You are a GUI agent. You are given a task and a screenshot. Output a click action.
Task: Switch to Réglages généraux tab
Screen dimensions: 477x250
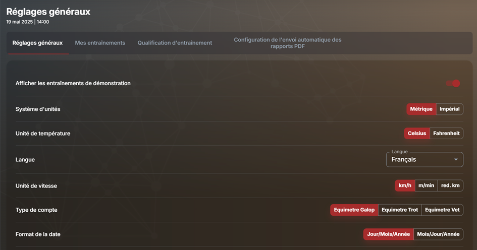click(37, 43)
